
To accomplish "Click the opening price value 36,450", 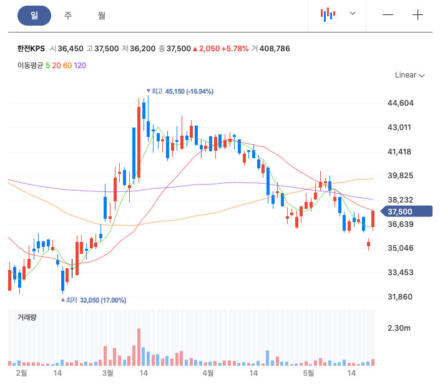I will pos(71,49).
